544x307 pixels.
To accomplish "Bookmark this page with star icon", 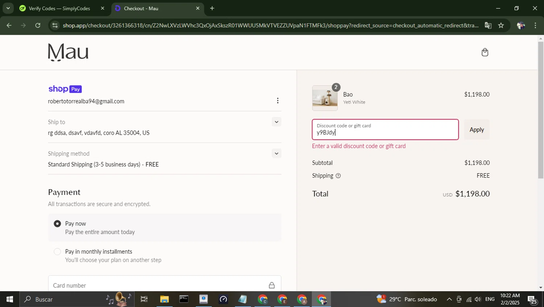I will click(501, 25).
